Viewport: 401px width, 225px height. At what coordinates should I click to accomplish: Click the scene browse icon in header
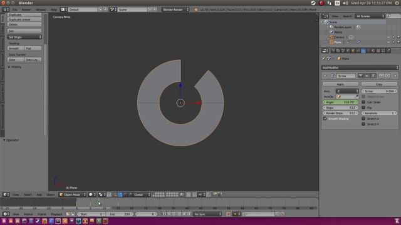pos(113,9)
